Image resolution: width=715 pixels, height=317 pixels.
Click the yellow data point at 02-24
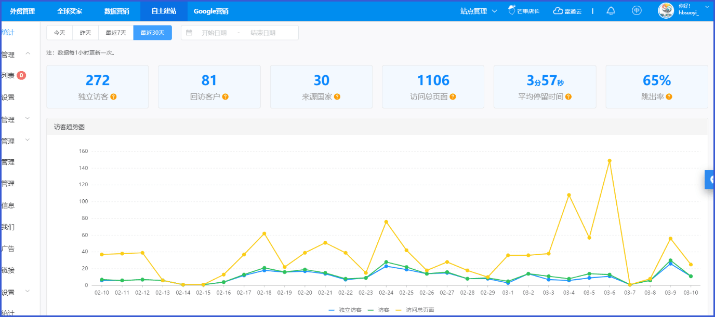coord(386,222)
